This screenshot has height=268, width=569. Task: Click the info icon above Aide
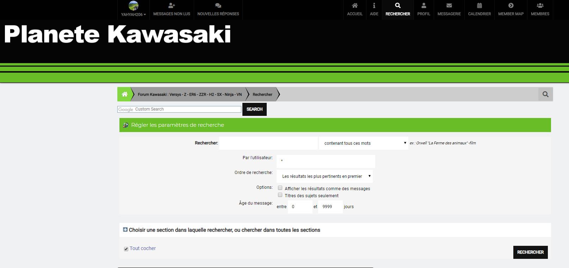point(374,5)
